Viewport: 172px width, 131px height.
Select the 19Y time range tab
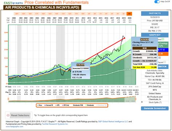[x=24, y=14]
